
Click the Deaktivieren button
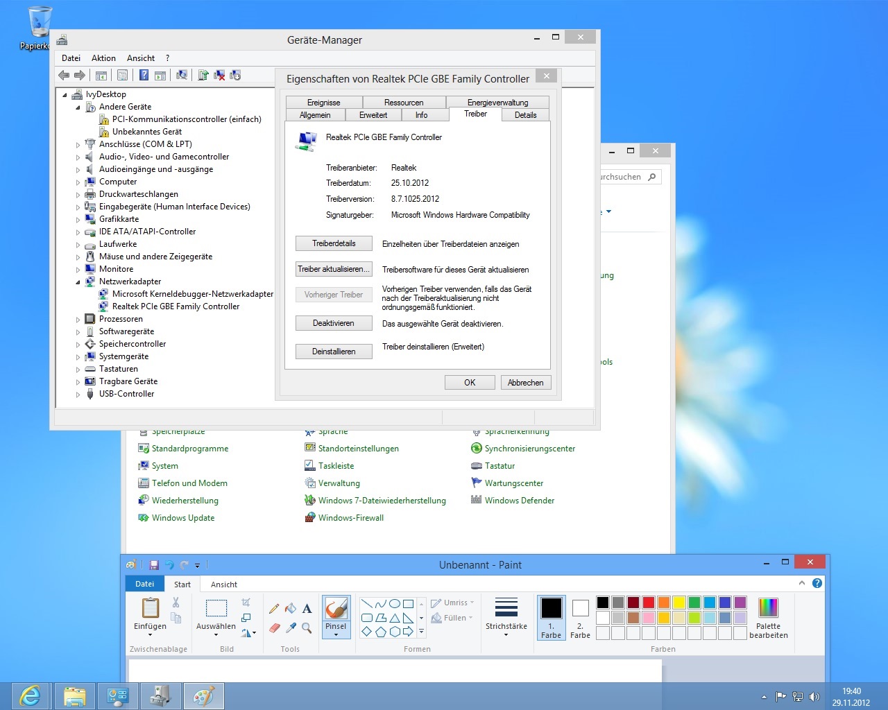[334, 323]
